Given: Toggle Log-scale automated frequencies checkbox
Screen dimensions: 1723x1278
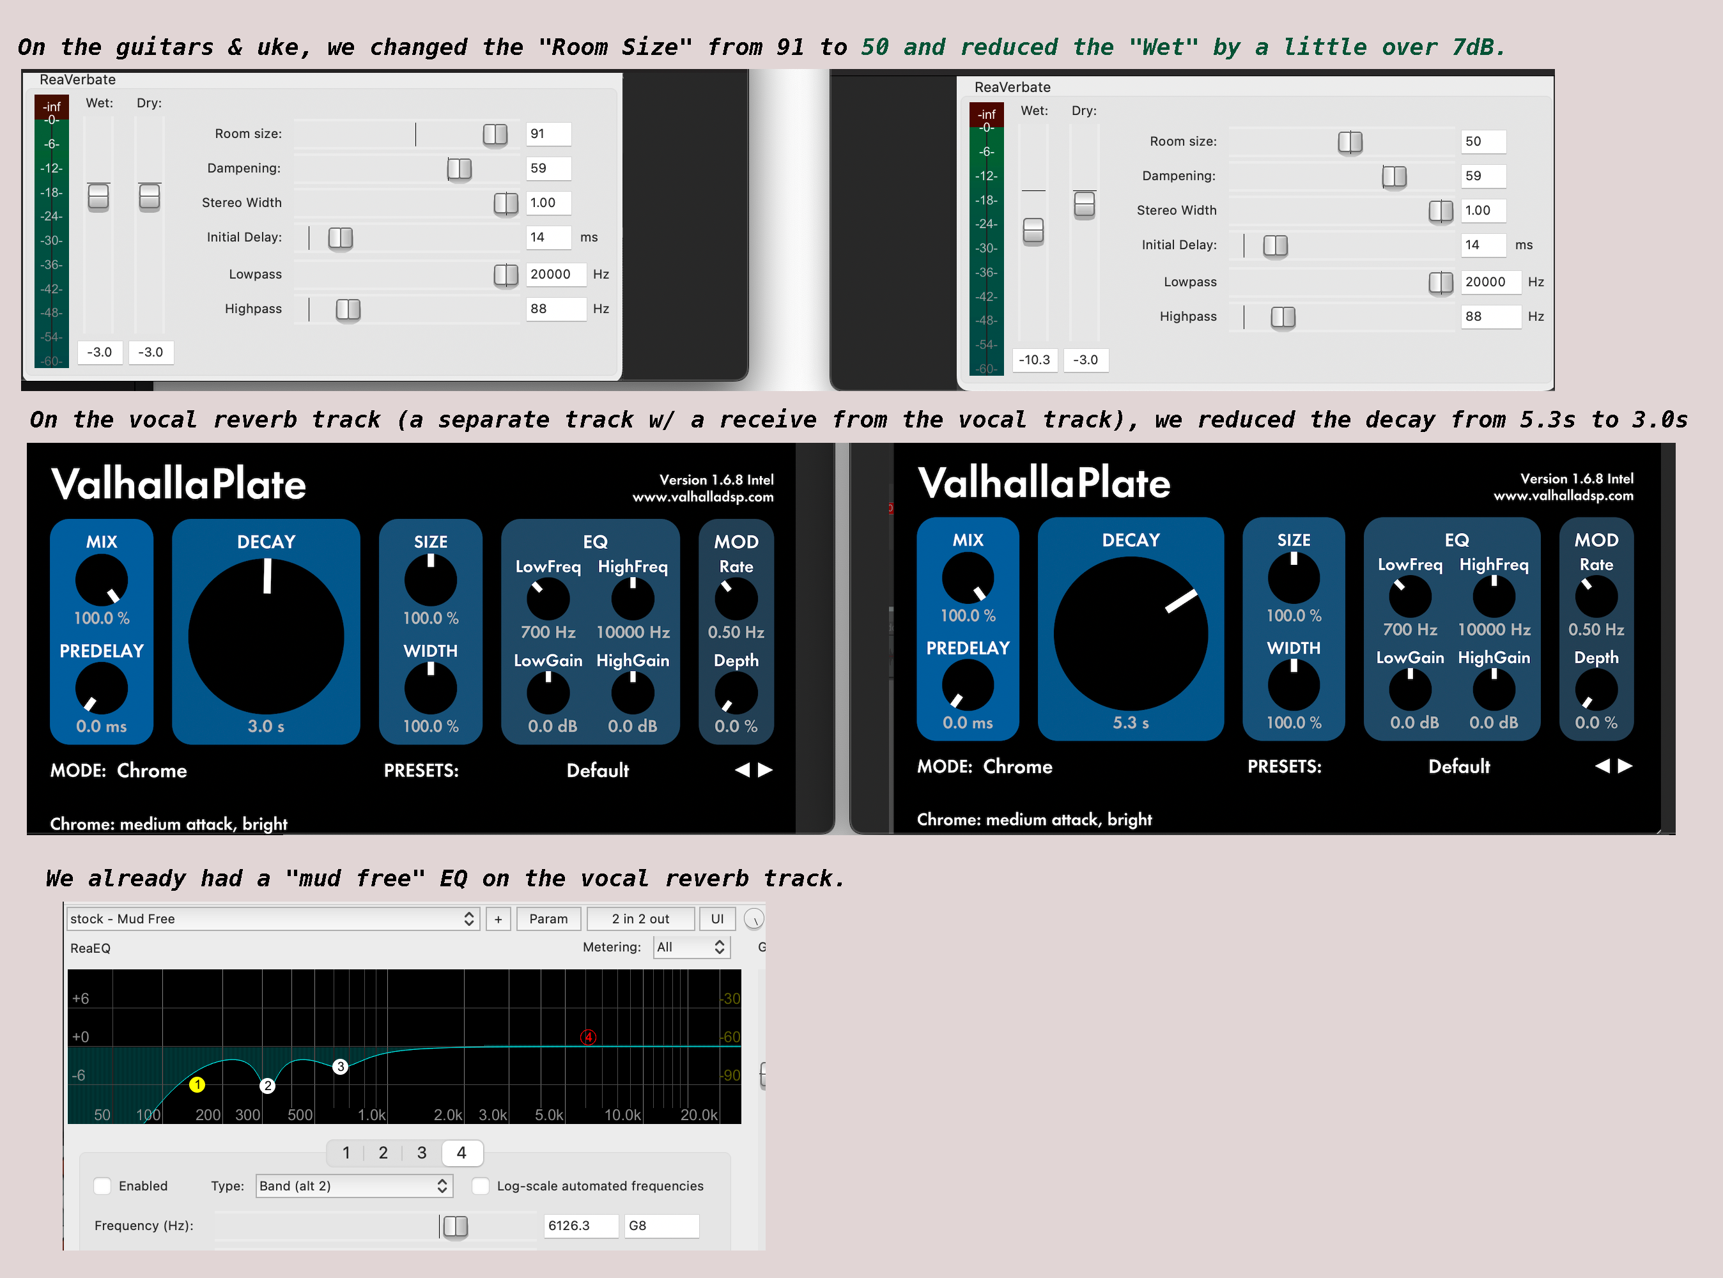Looking at the screenshot, I should coord(481,1186).
